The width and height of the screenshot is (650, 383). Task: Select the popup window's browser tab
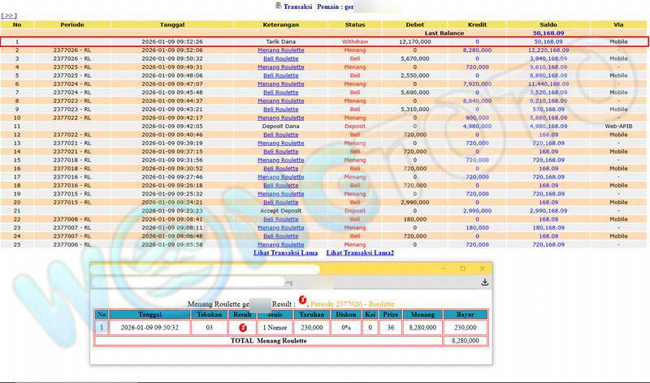tap(162, 269)
